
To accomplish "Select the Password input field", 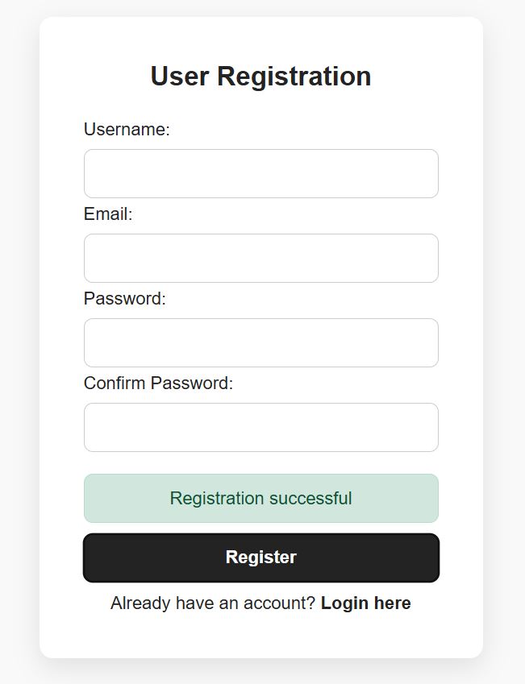I will click(x=260, y=342).
